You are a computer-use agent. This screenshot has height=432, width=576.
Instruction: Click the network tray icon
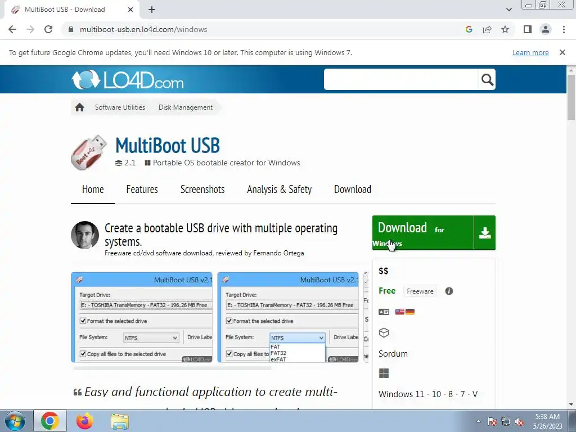point(506,421)
